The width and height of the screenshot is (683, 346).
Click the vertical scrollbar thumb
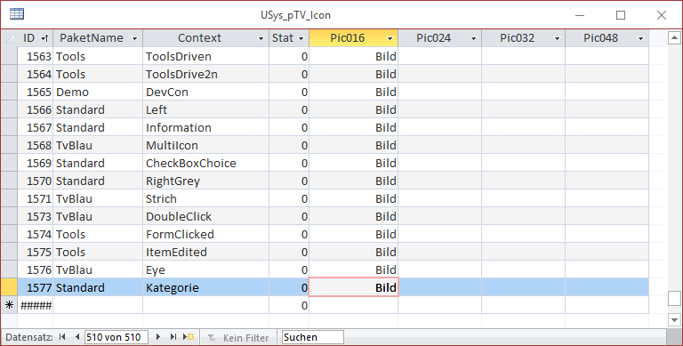(x=674, y=299)
